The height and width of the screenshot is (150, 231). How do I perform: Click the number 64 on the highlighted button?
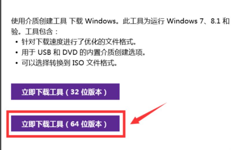[x=75, y=124]
